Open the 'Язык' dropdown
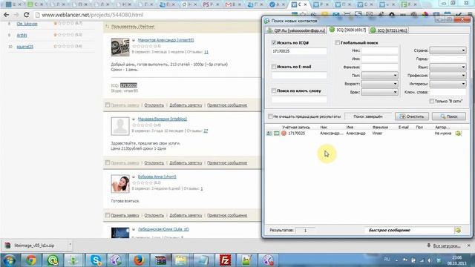Screen dimensions: 475x267 (448, 67)
